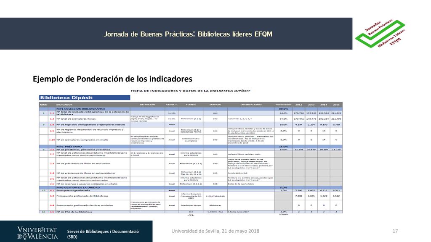Click 'Nº de préstamos, peticiones y reservas' row

(191, 150)
